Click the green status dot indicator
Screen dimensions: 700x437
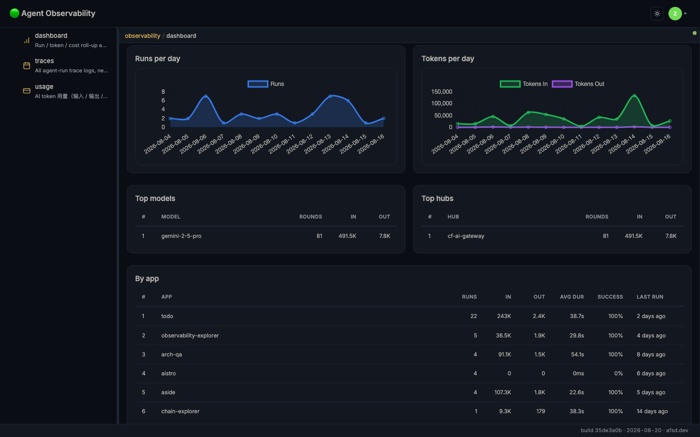coord(694,33)
